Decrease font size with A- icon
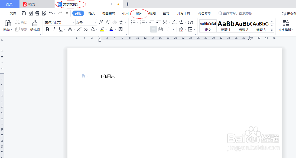 (x=108, y=22)
